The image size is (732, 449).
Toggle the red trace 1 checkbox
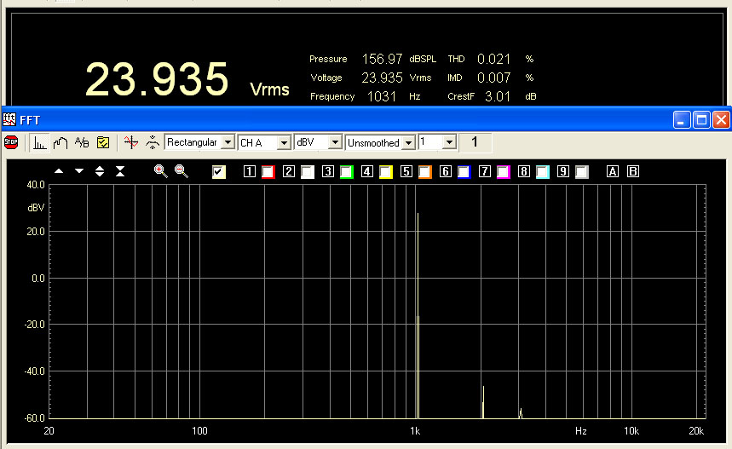tap(268, 172)
